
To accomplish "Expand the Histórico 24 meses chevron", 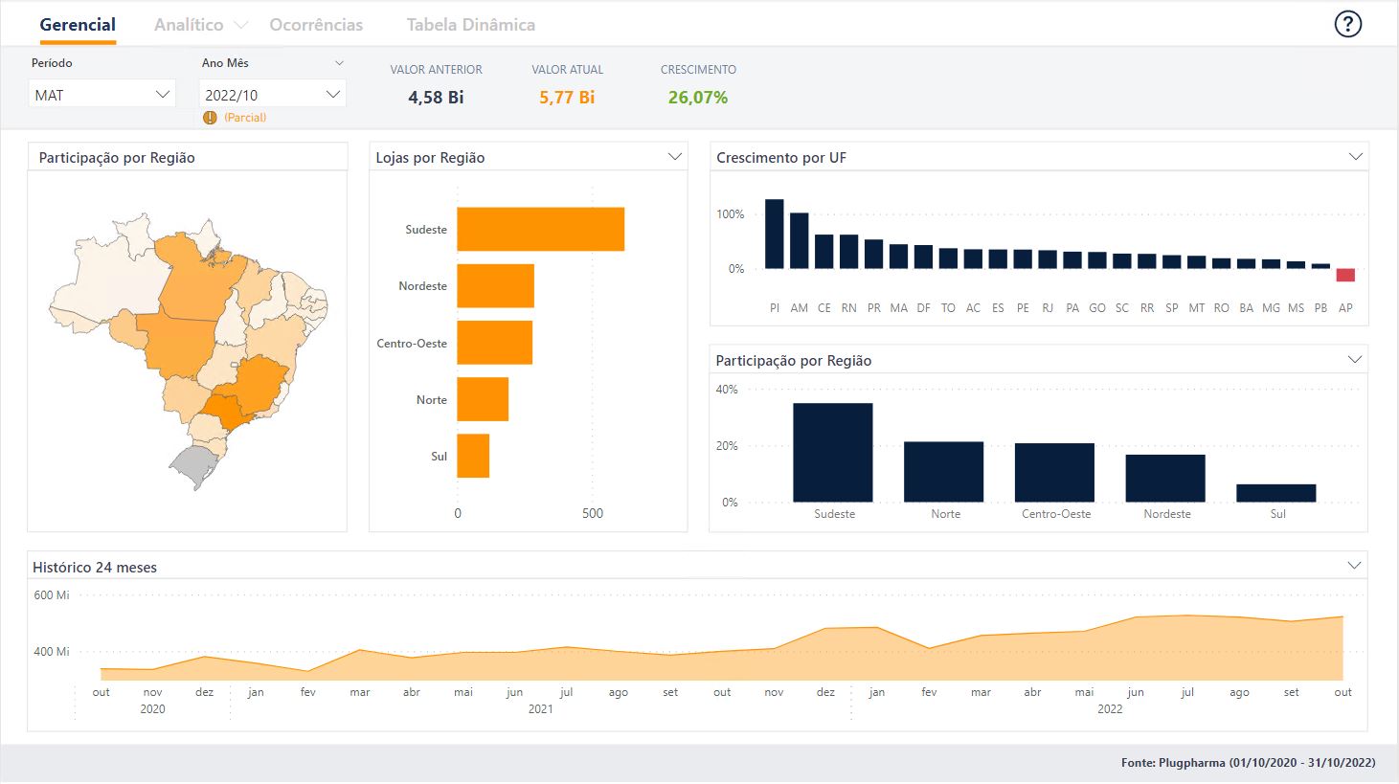I will click(x=1354, y=566).
